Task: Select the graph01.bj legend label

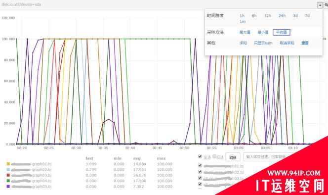Action: pos(32,164)
